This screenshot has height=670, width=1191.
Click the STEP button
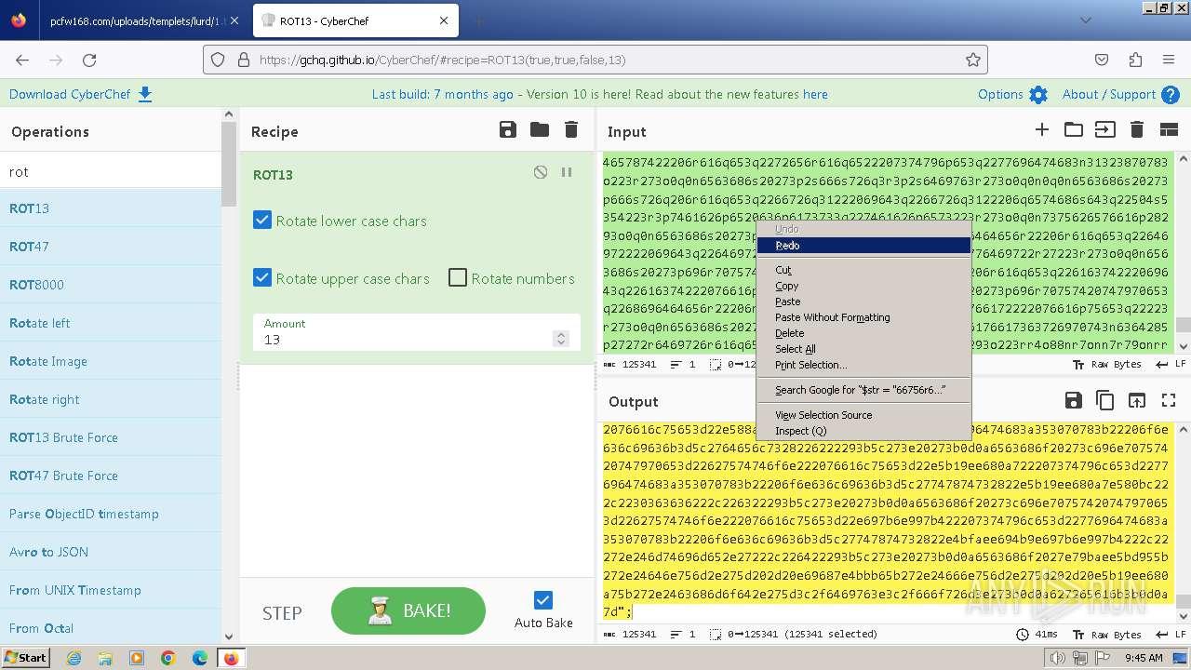tap(282, 613)
